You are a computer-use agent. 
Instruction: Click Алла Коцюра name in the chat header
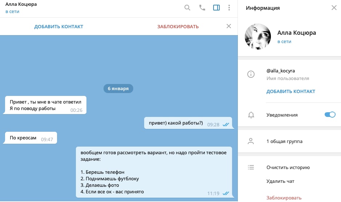tap(21, 4)
